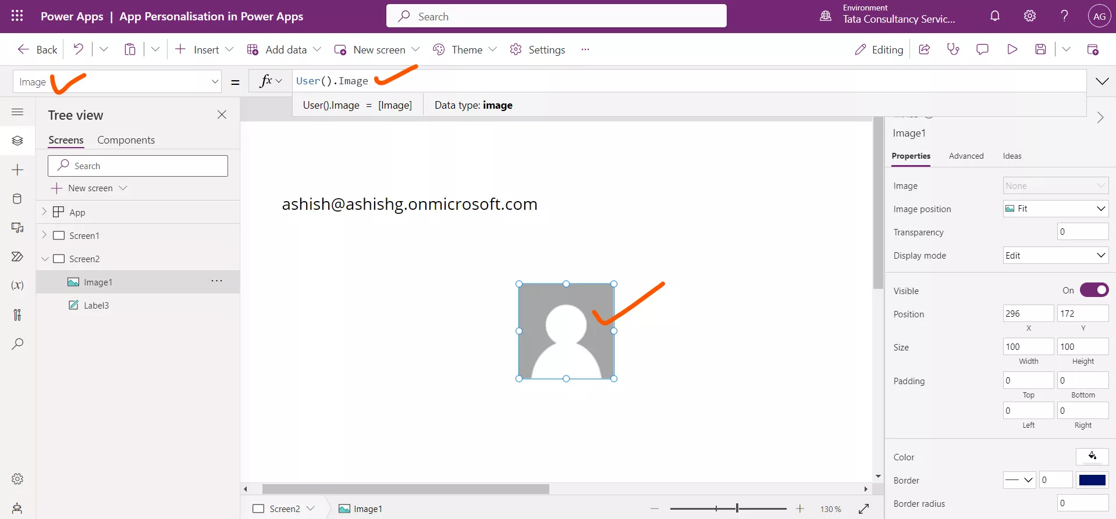
Task: Click the top Search box
Action: (556, 16)
